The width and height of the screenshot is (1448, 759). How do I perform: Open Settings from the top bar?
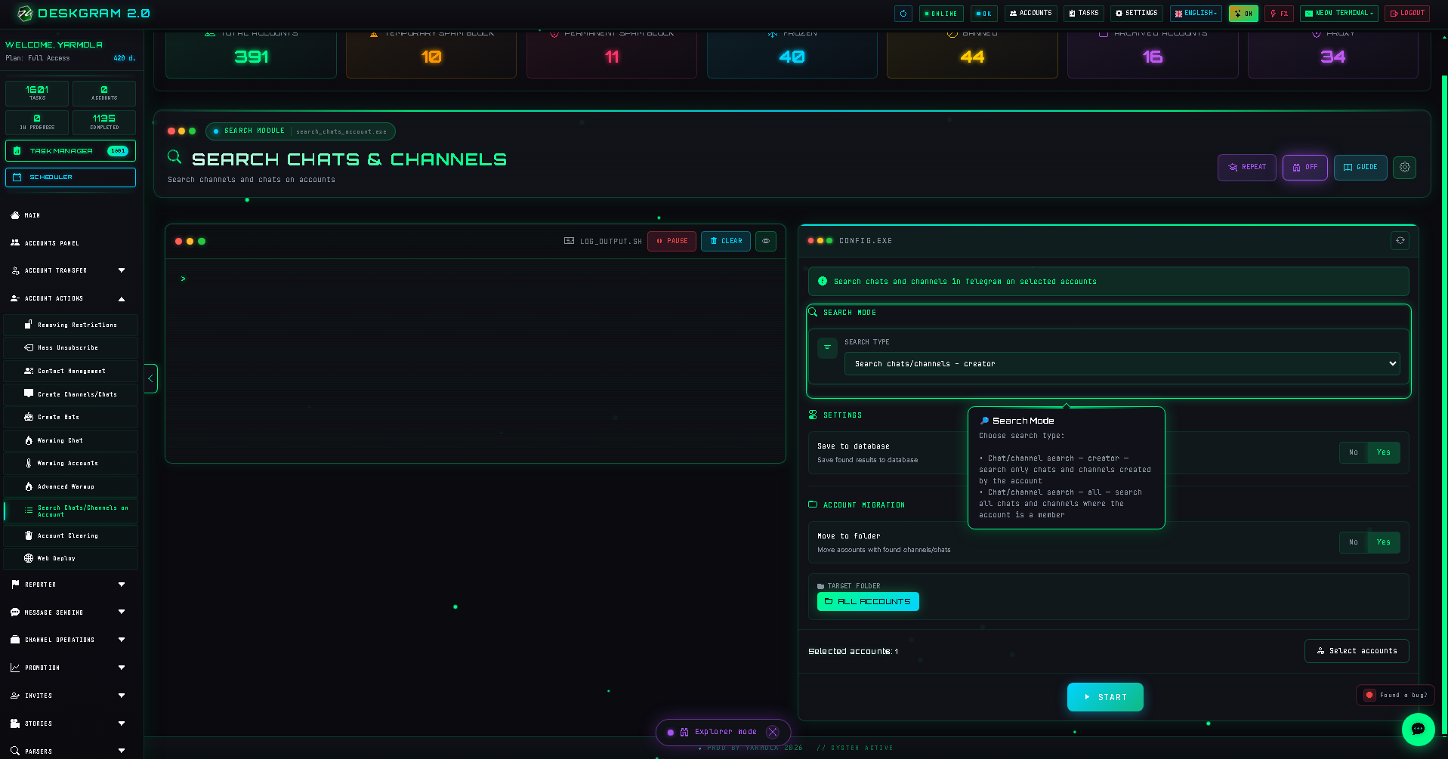pyautogui.click(x=1137, y=13)
